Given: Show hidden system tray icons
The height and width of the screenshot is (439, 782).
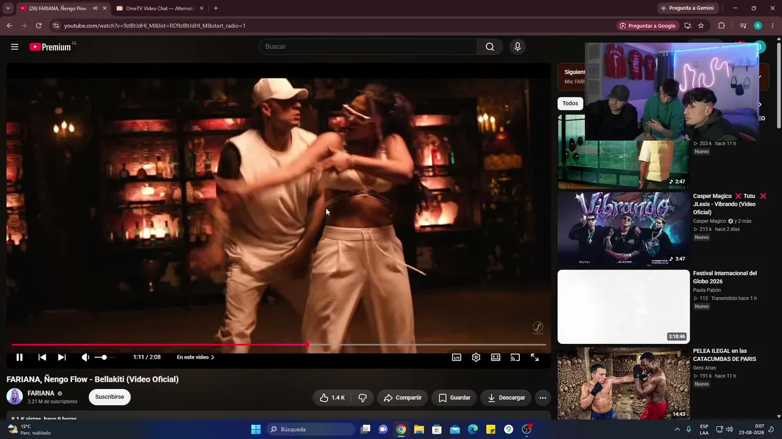Looking at the screenshot, I should 677,429.
